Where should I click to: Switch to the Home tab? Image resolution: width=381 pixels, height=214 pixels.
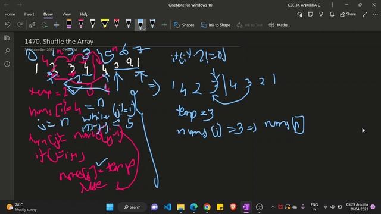10,14
